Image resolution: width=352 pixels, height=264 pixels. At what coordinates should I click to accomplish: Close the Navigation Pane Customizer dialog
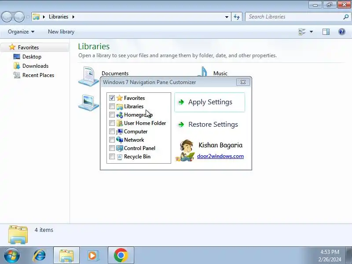click(x=243, y=82)
